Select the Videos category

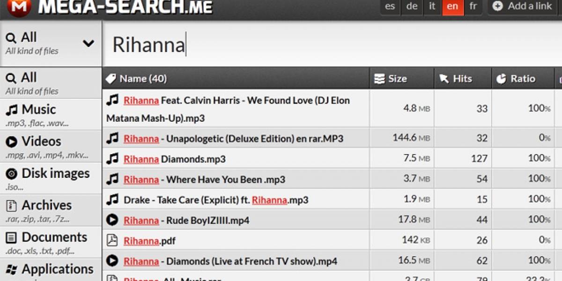[x=51, y=147]
